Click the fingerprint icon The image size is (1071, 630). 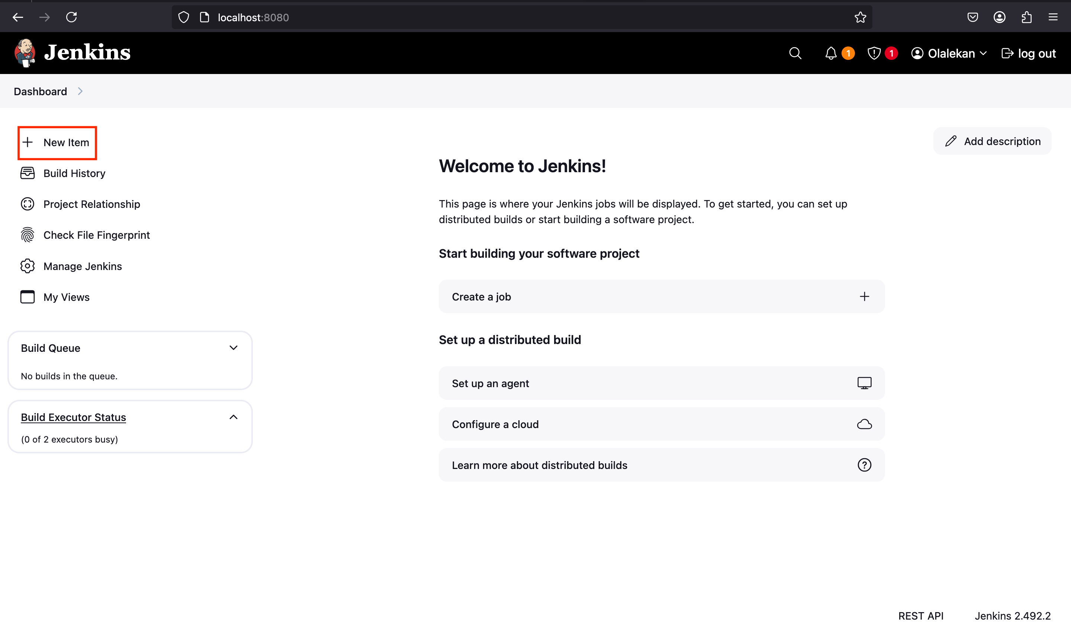(28, 235)
